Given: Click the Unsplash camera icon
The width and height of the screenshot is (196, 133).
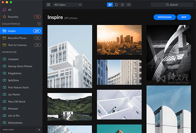Looking at the screenshot, I should point(4,59).
